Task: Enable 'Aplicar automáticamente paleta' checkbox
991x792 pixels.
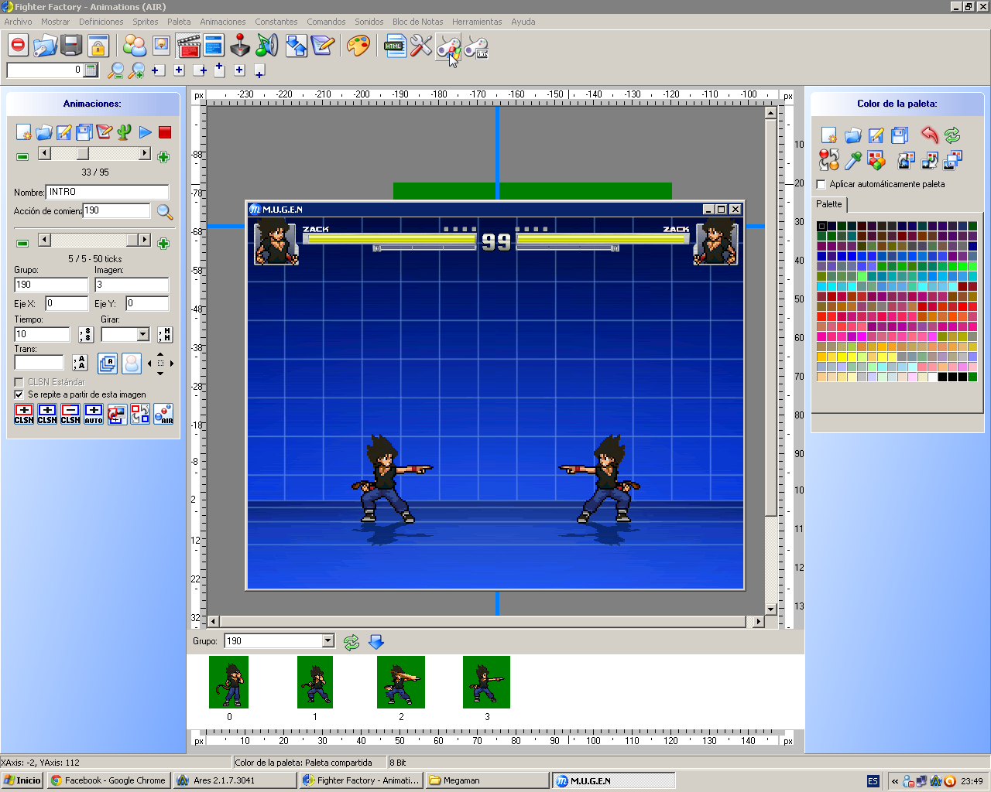Action: pos(821,184)
